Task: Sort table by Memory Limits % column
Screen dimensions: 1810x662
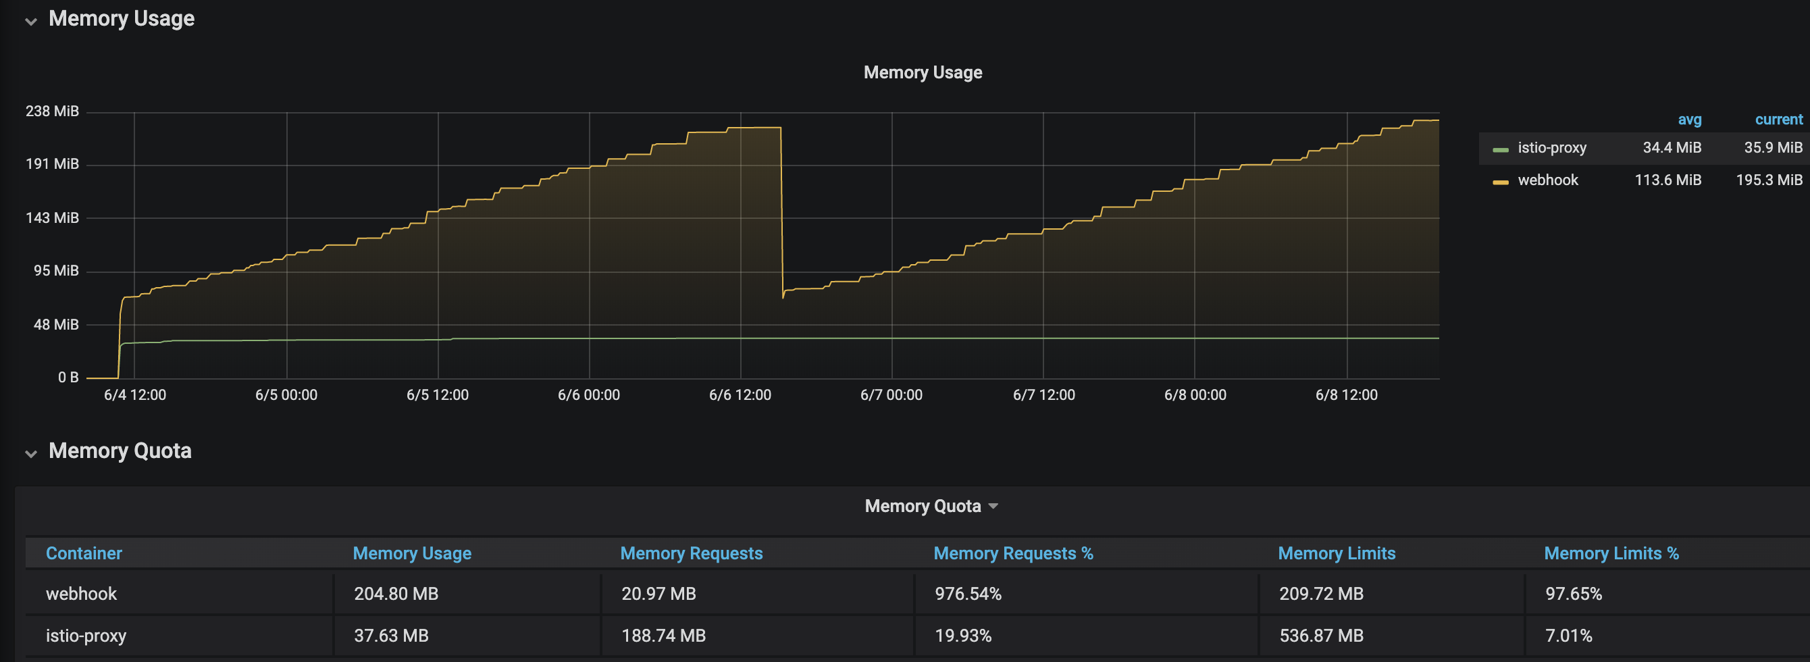Action: point(1611,553)
